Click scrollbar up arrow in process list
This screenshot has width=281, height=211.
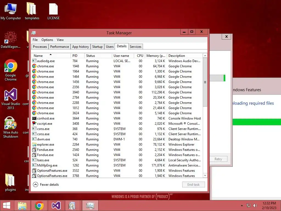pos(205,55)
